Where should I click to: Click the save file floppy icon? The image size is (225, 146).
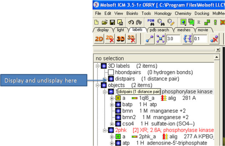tap(112, 22)
